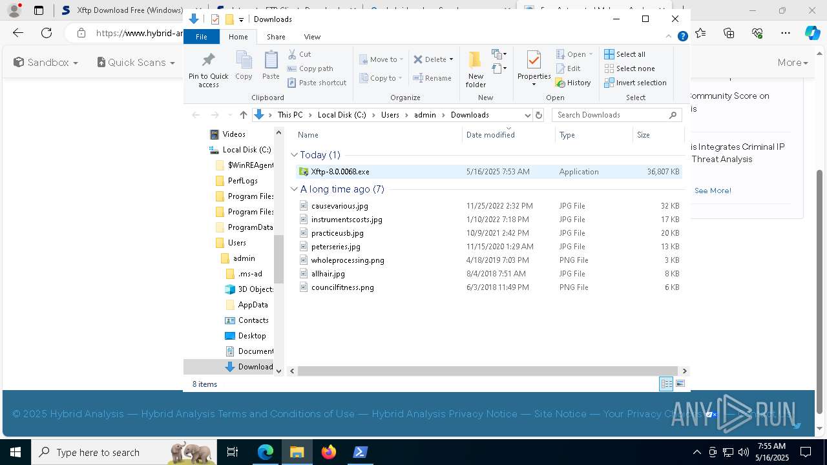The width and height of the screenshot is (827, 465).
Task: Click the search magnifier icon
Action: (x=673, y=115)
